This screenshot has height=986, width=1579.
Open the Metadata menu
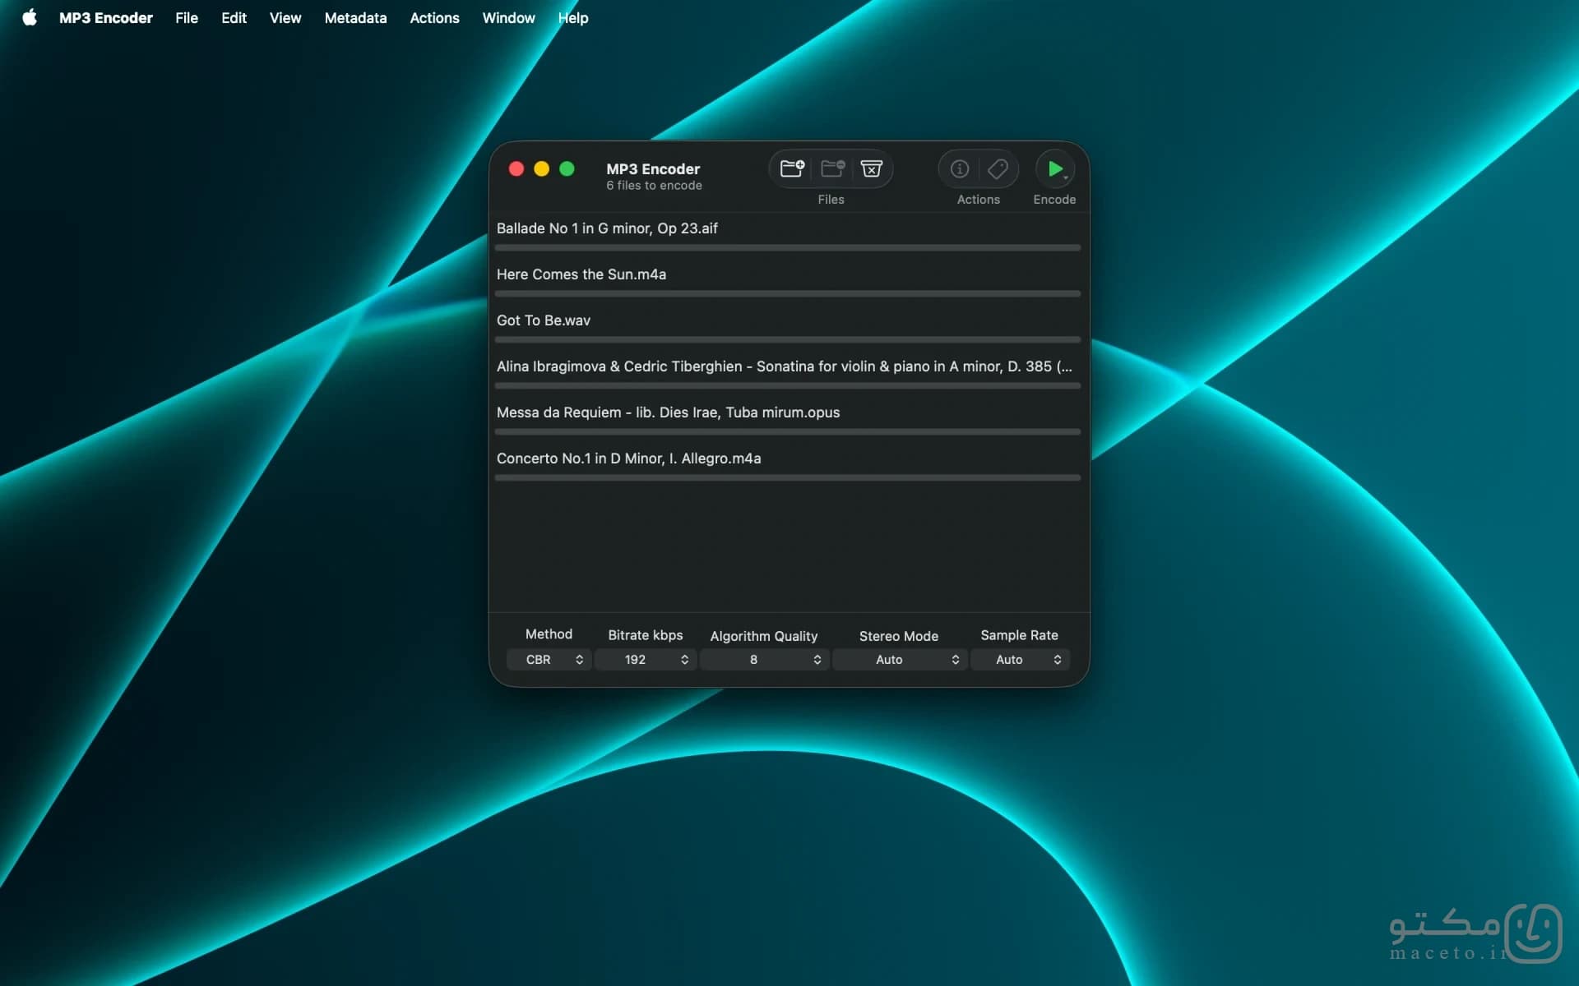355,17
